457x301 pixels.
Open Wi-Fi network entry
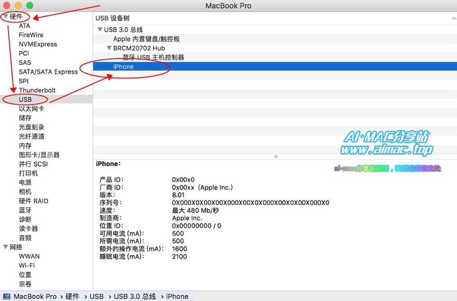click(x=27, y=265)
